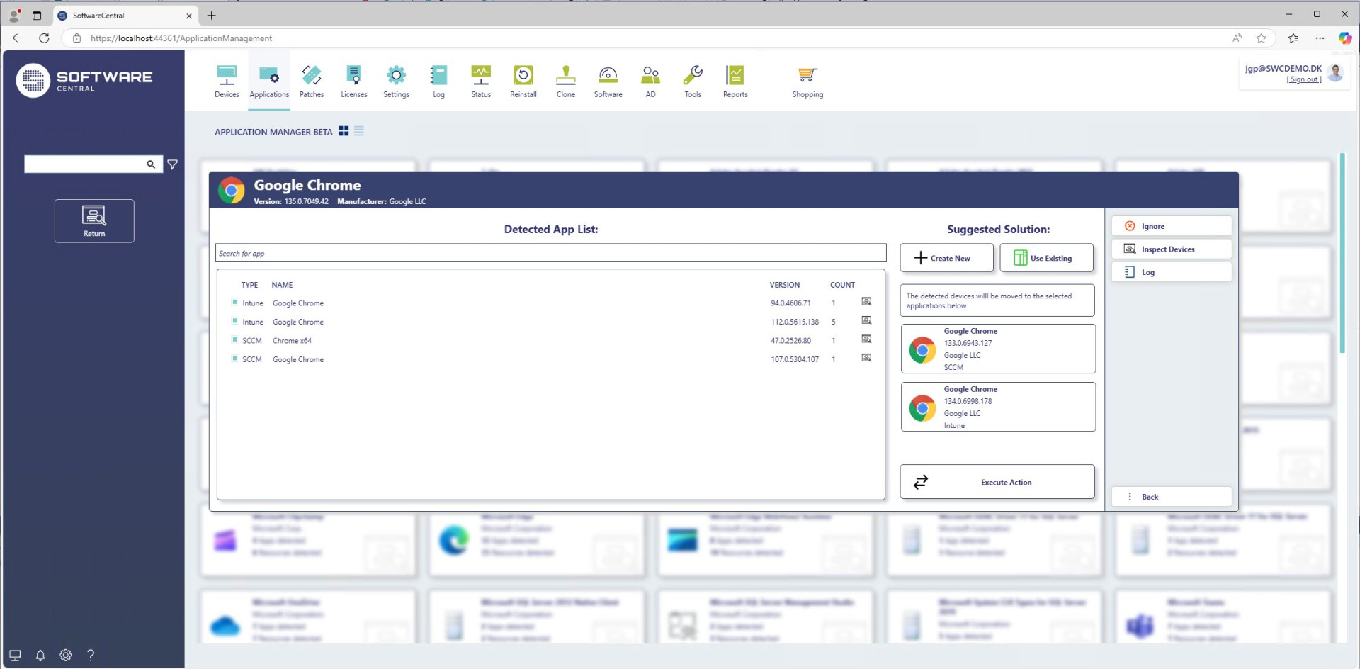
Task: Toggle checkbox for Intune Google Chrome 112.0.5615.138
Action: pos(235,321)
